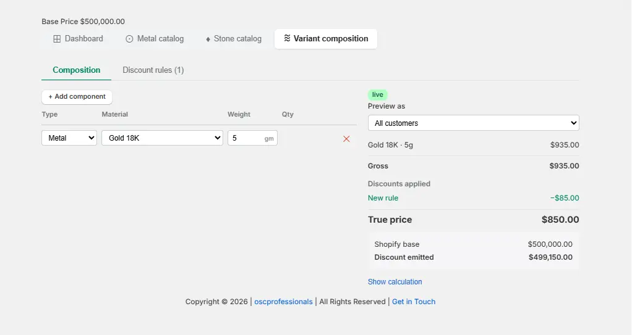Open the Dashboard tab
This screenshot has width=632, height=335.
coord(78,39)
